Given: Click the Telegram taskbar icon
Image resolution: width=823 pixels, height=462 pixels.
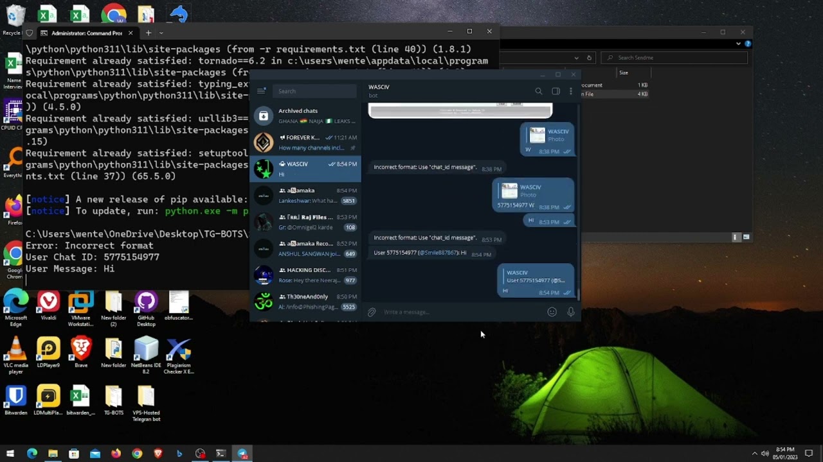Looking at the screenshot, I should pos(242,454).
